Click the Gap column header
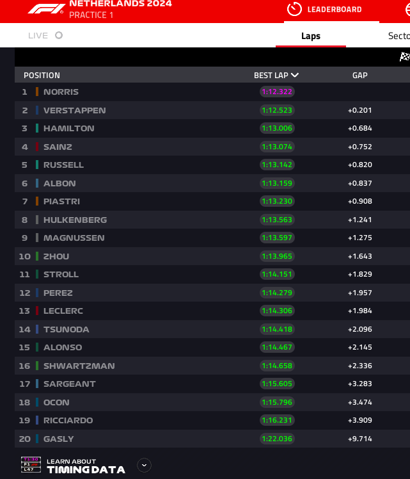The height and width of the screenshot is (479, 410). [360, 76]
